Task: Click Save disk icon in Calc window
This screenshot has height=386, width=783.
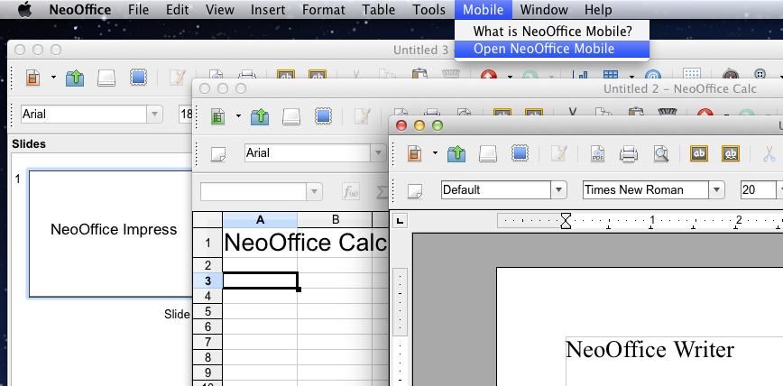Action: [291, 116]
